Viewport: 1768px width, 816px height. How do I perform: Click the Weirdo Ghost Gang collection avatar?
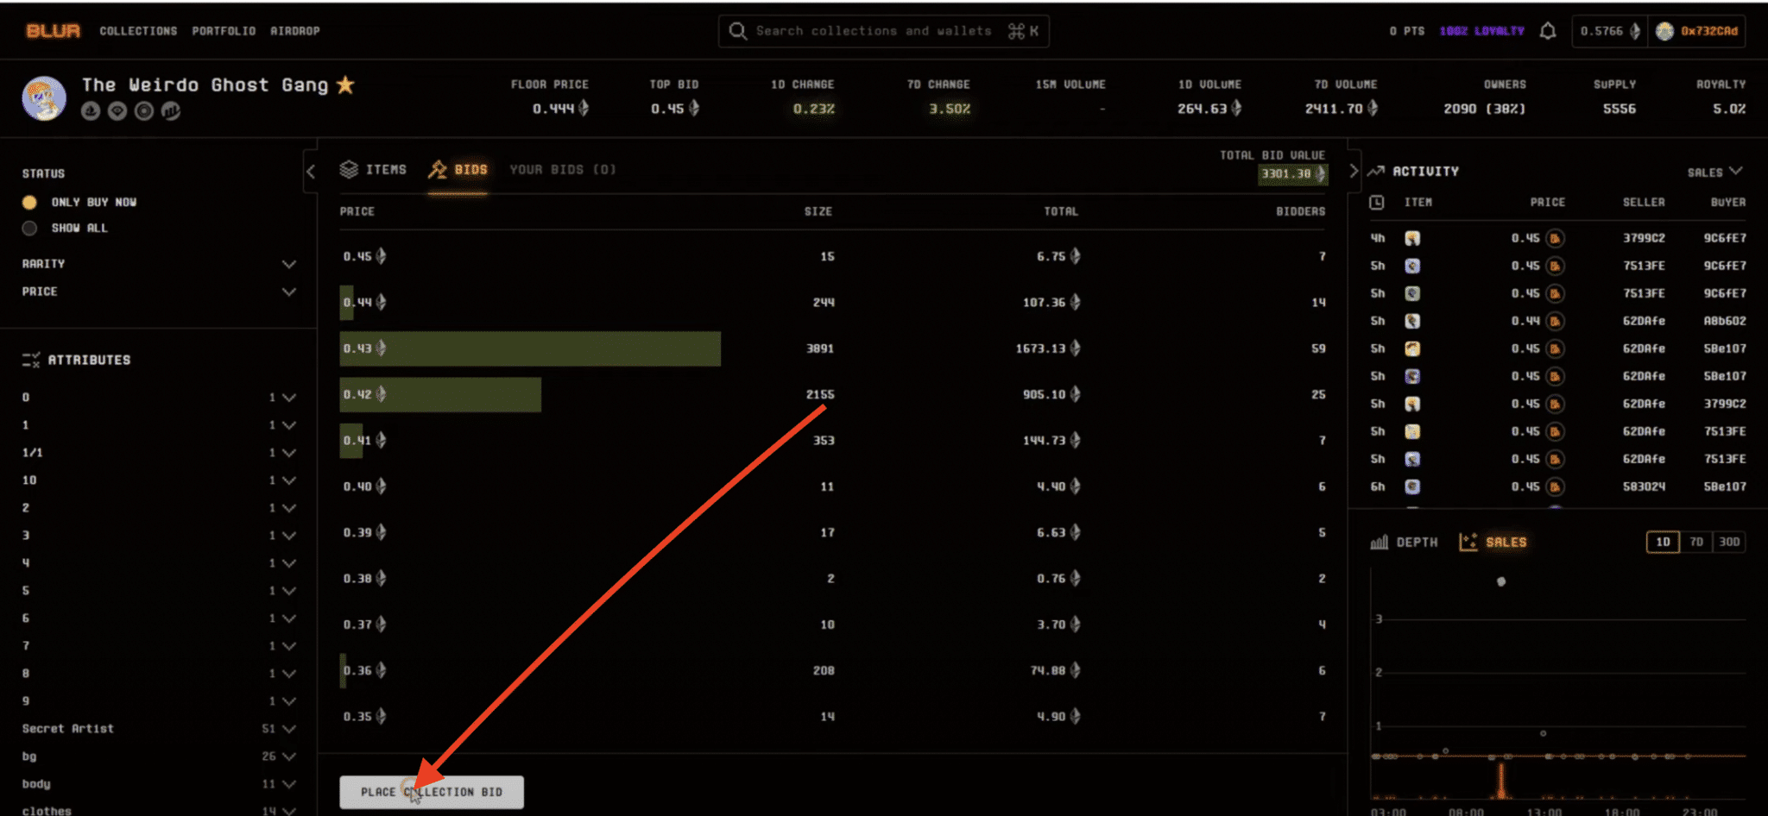44,97
